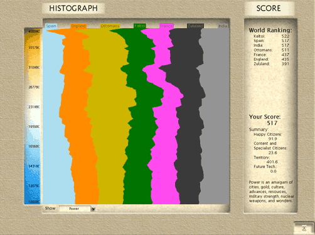This screenshot has height=235, width=315.
Task: Click the India legend label
Action: (x=223, y=26)
